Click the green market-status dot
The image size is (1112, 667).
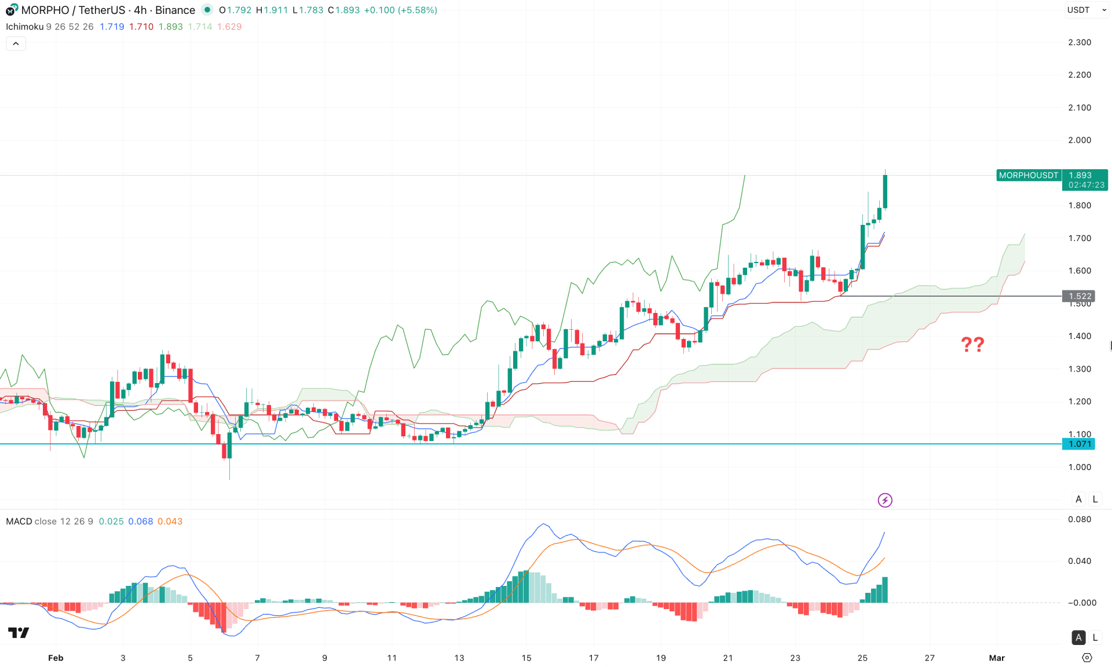pyautogui.click(x=207, y=10)
